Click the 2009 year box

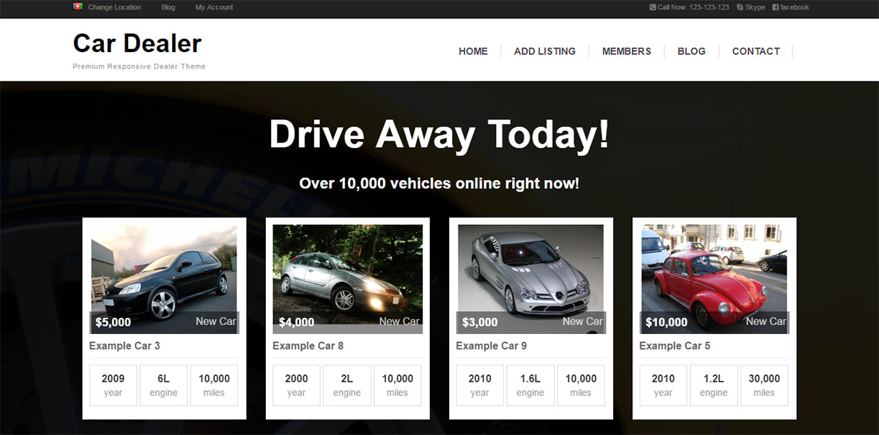(x=114, y=385)
